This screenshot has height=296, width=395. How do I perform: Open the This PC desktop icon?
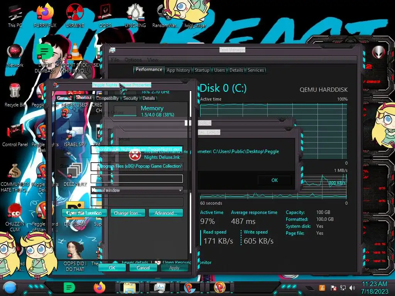(15, 16)
